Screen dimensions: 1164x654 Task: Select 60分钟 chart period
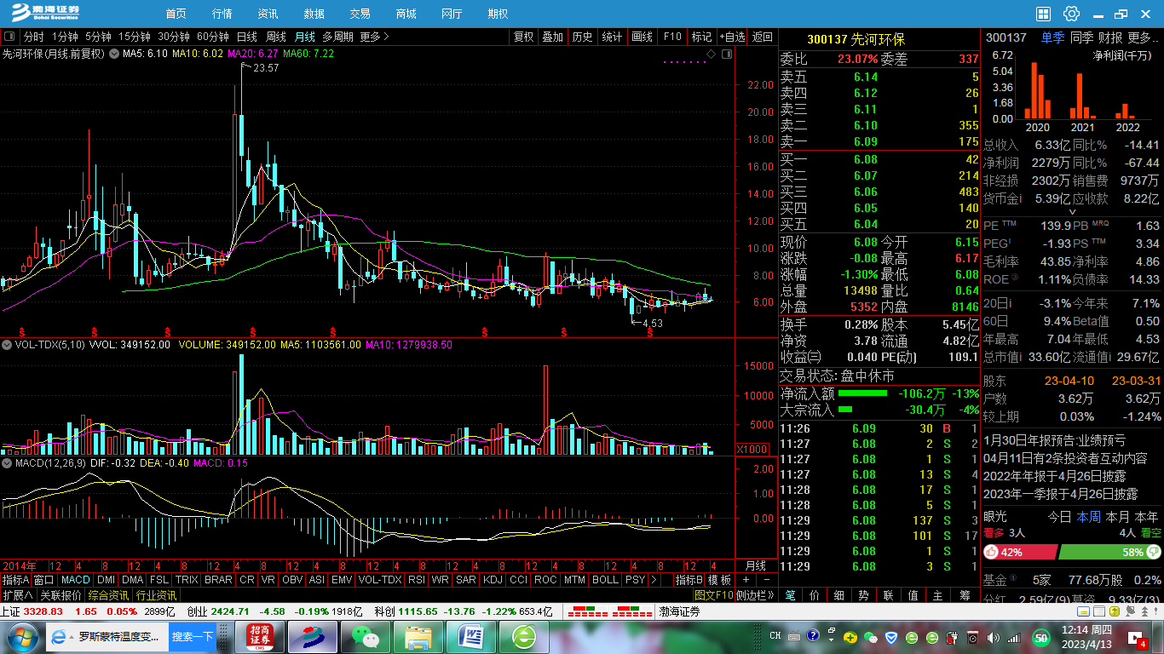(213, 37)
